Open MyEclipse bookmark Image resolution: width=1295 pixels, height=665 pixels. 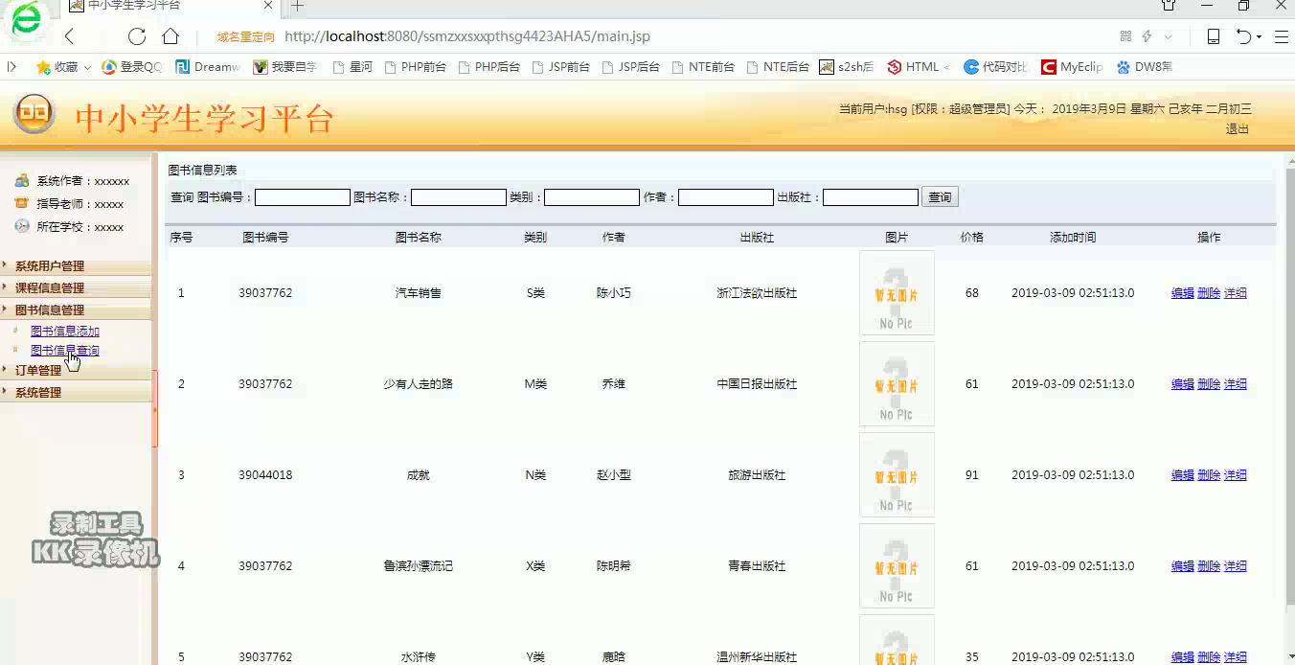1072,67
